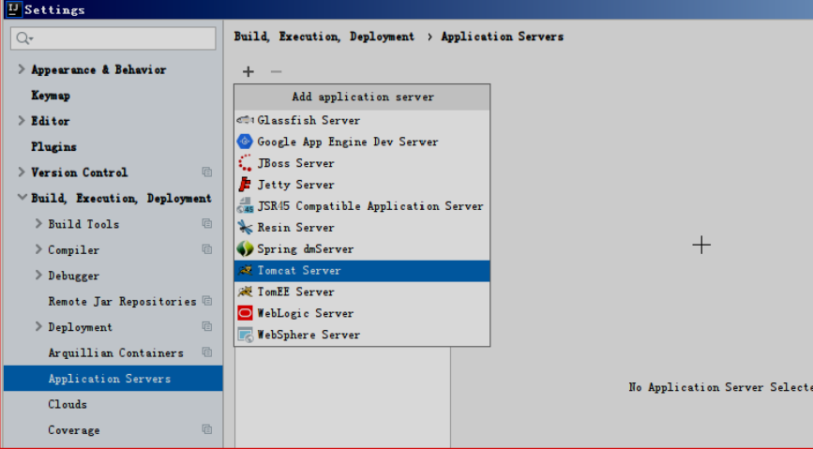This screenshot has width=813, height=449.
Task: Pick JSR45 Compatible Application Server
Action: point(362,206)
